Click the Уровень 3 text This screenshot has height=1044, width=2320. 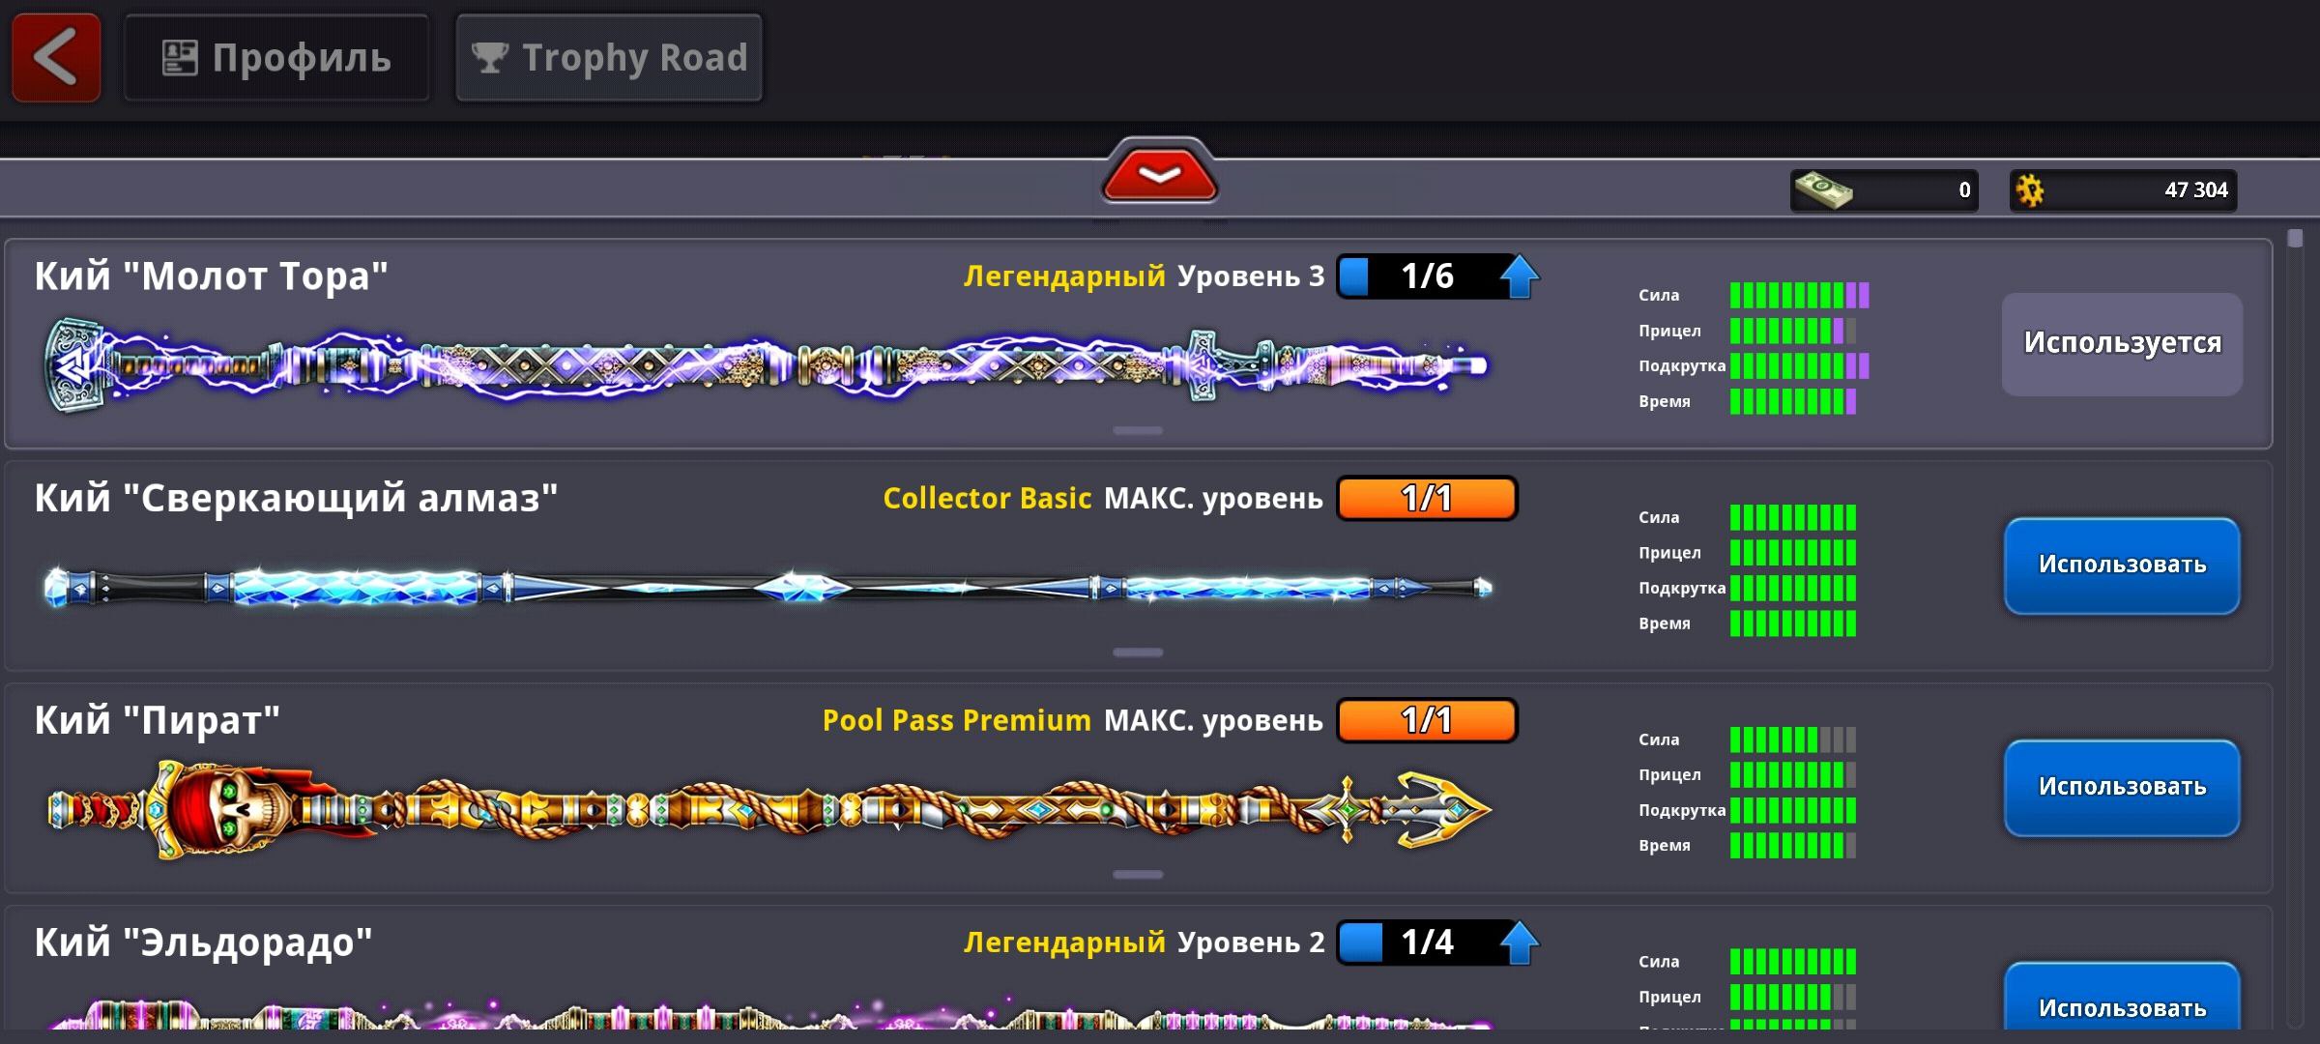point(1251,276)
